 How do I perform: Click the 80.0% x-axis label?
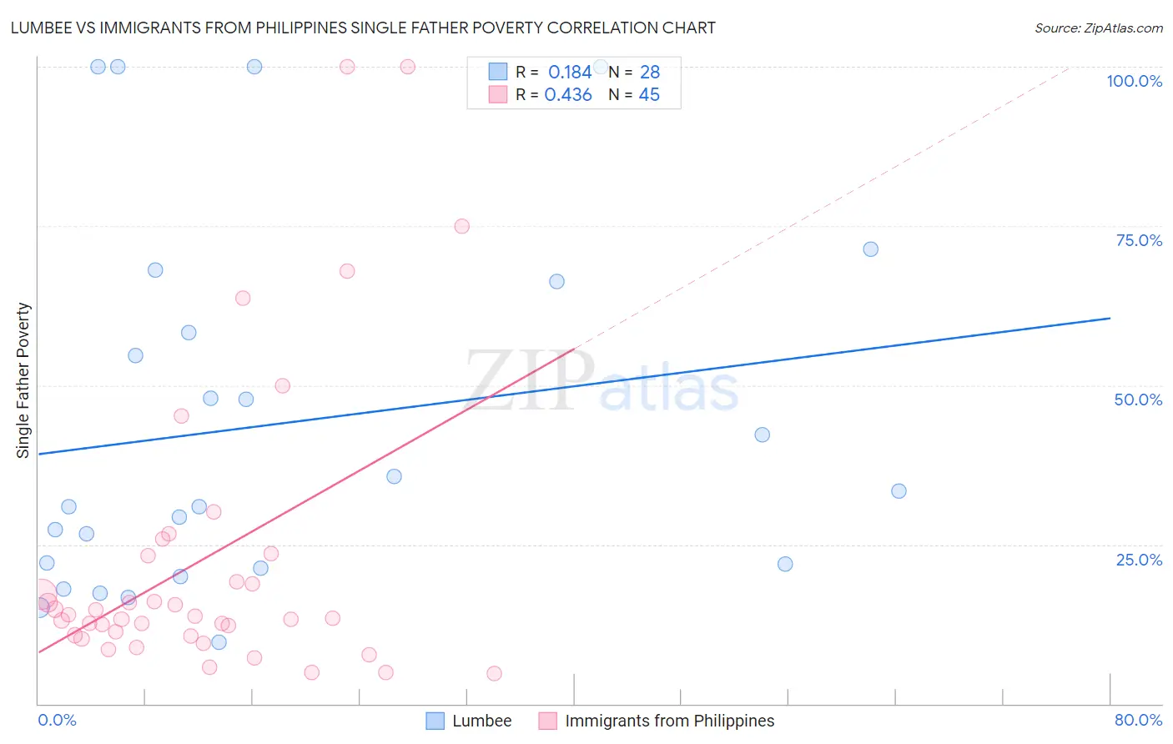click(x=1138, y=720)
